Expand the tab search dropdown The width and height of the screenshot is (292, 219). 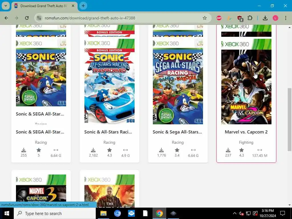click(x=6, y=6)
